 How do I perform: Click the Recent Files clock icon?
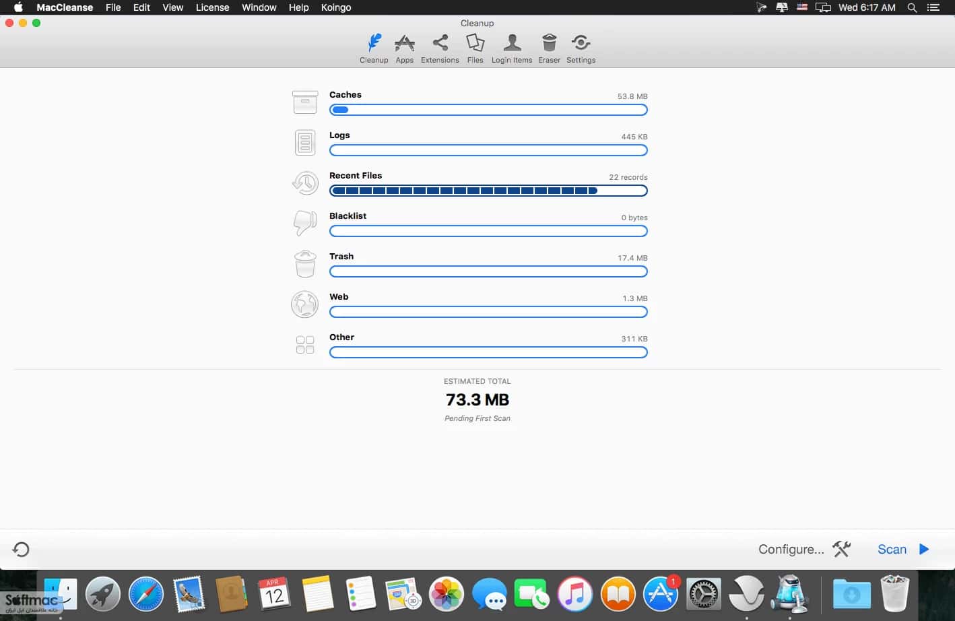(x=305, y=183)
